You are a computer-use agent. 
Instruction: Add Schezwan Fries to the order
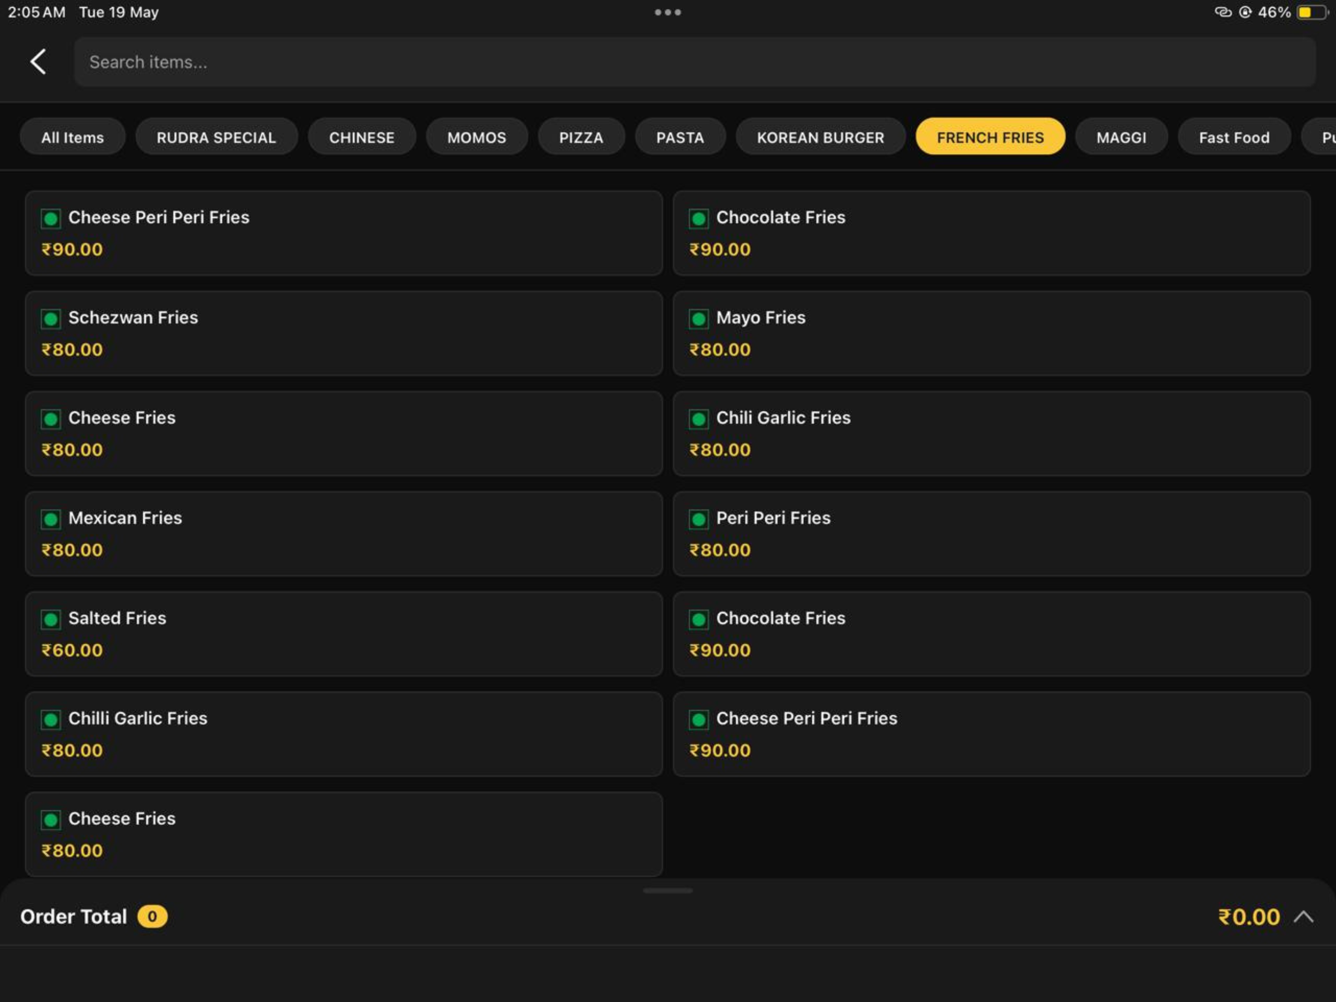344,334
